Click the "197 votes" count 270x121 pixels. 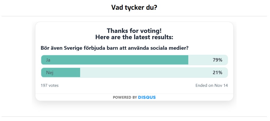point(50,85)
